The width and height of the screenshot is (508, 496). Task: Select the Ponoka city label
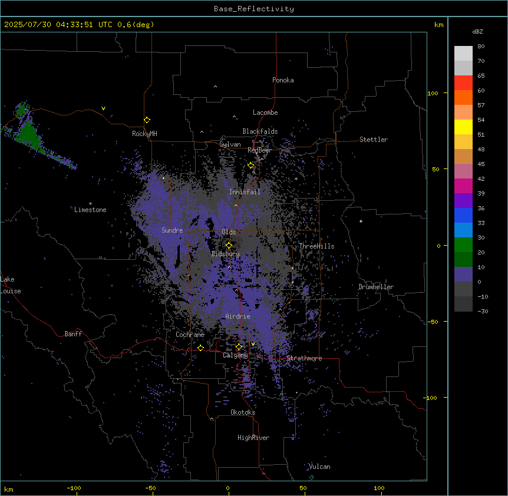coord(283,80)
